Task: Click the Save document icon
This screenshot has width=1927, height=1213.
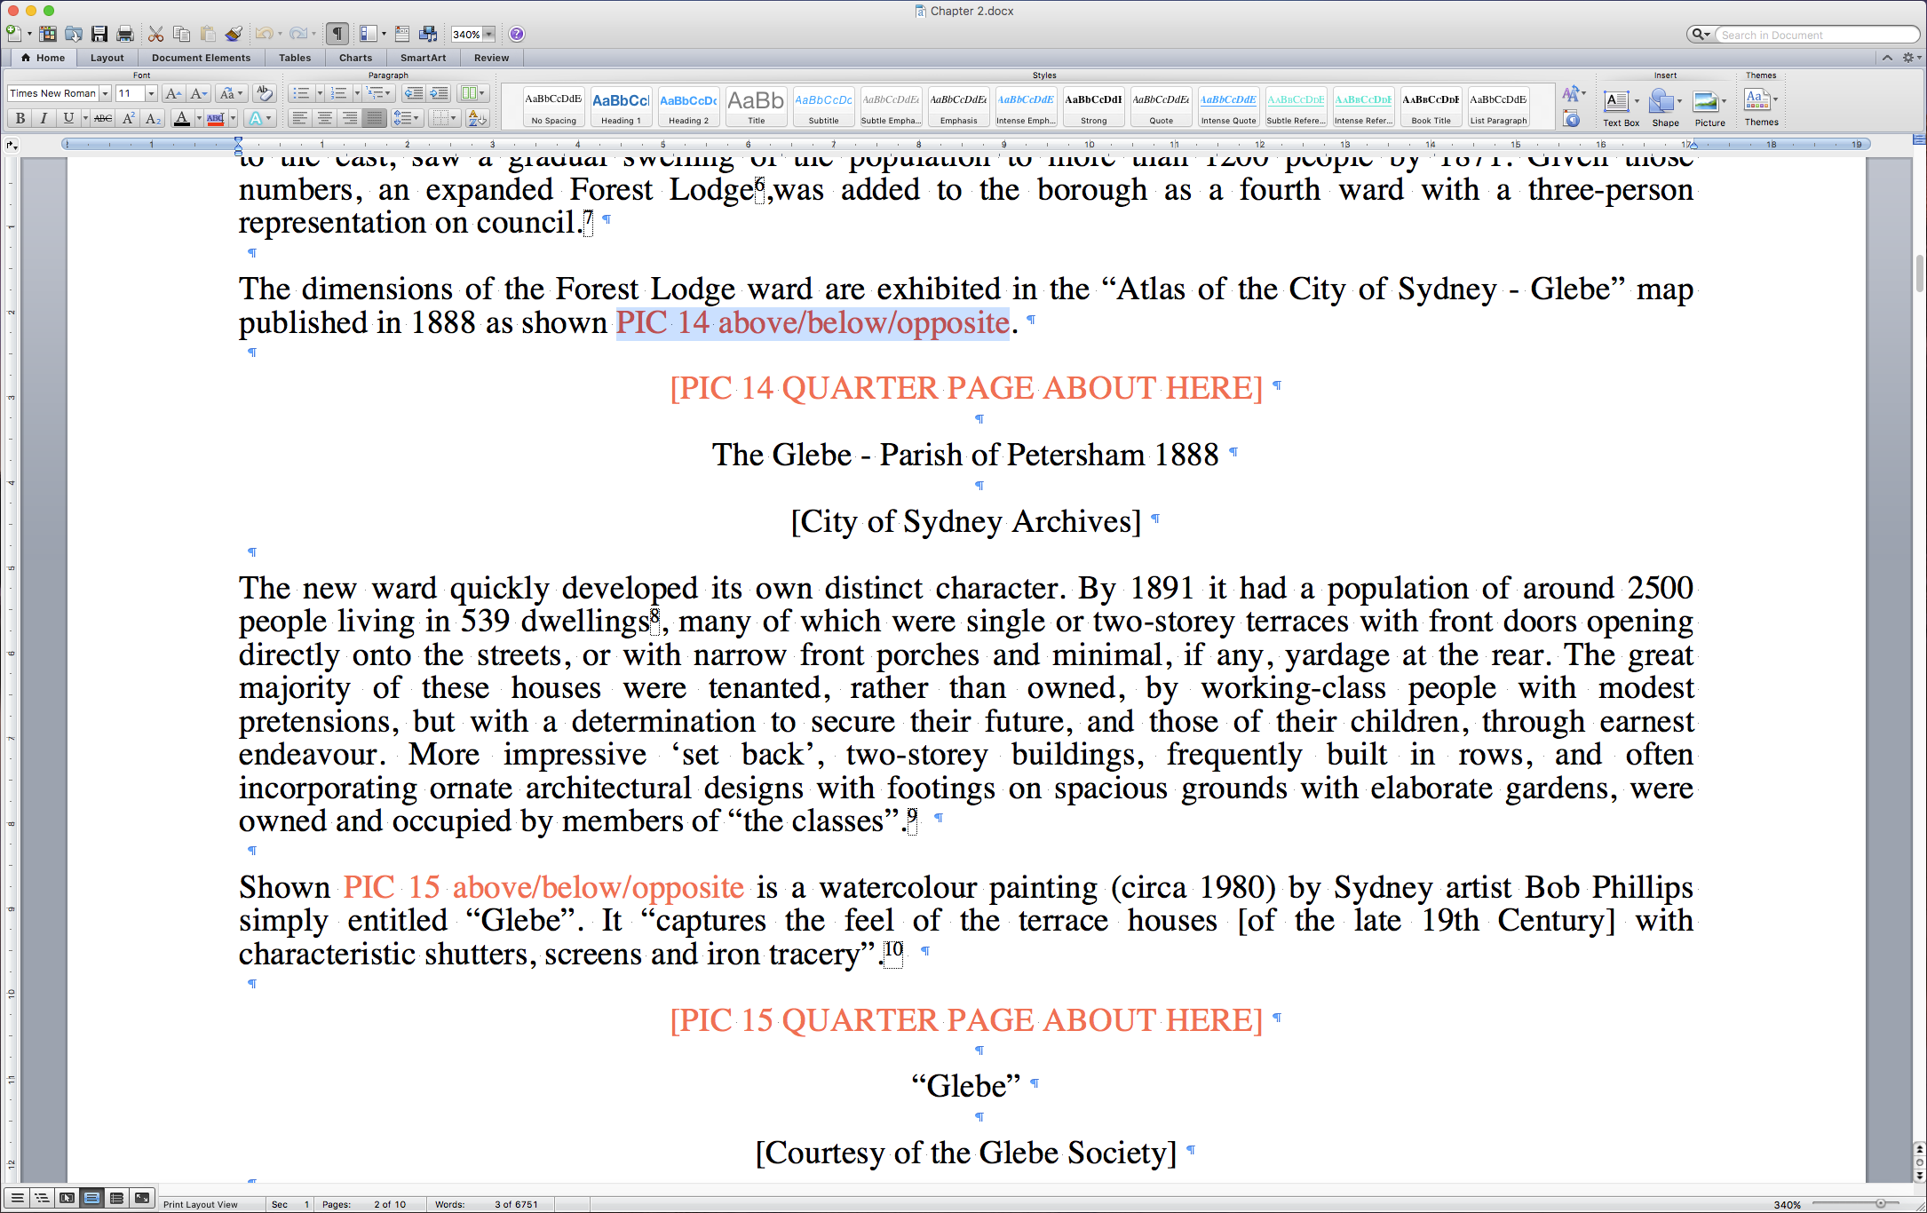Action: (x=99, y=34)
